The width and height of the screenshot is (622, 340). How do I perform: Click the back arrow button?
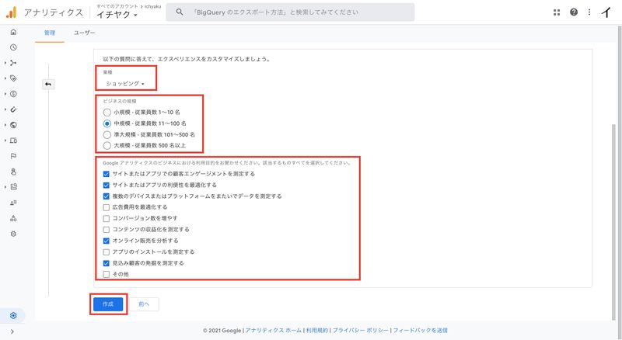pos(48,84)
